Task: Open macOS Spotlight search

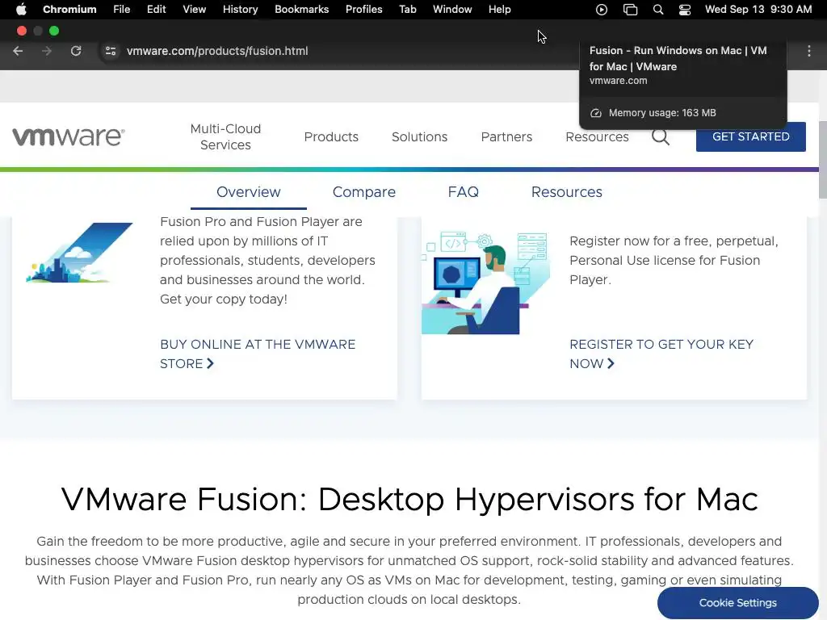Action: pyautogui.click(x=657, y=10)
